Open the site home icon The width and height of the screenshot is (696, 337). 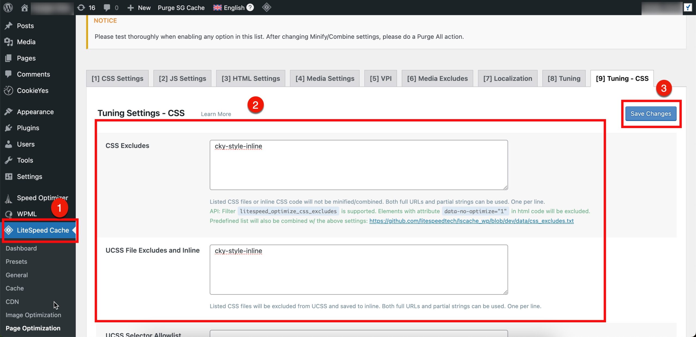coord(24,8)
